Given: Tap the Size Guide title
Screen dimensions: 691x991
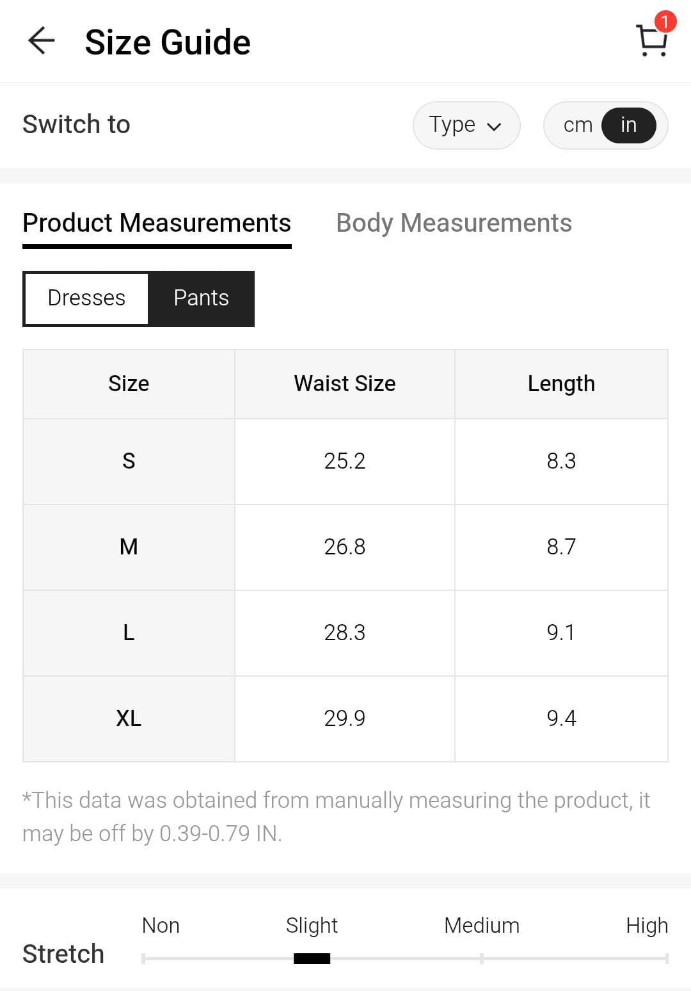Looking at the screenshot, I should point(168,42).
